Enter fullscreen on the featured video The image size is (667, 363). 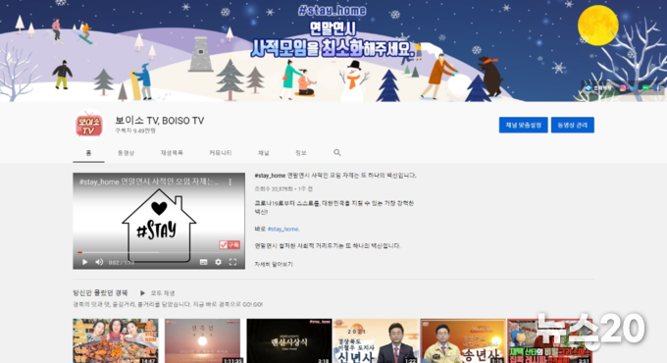(x=232, y=262)
